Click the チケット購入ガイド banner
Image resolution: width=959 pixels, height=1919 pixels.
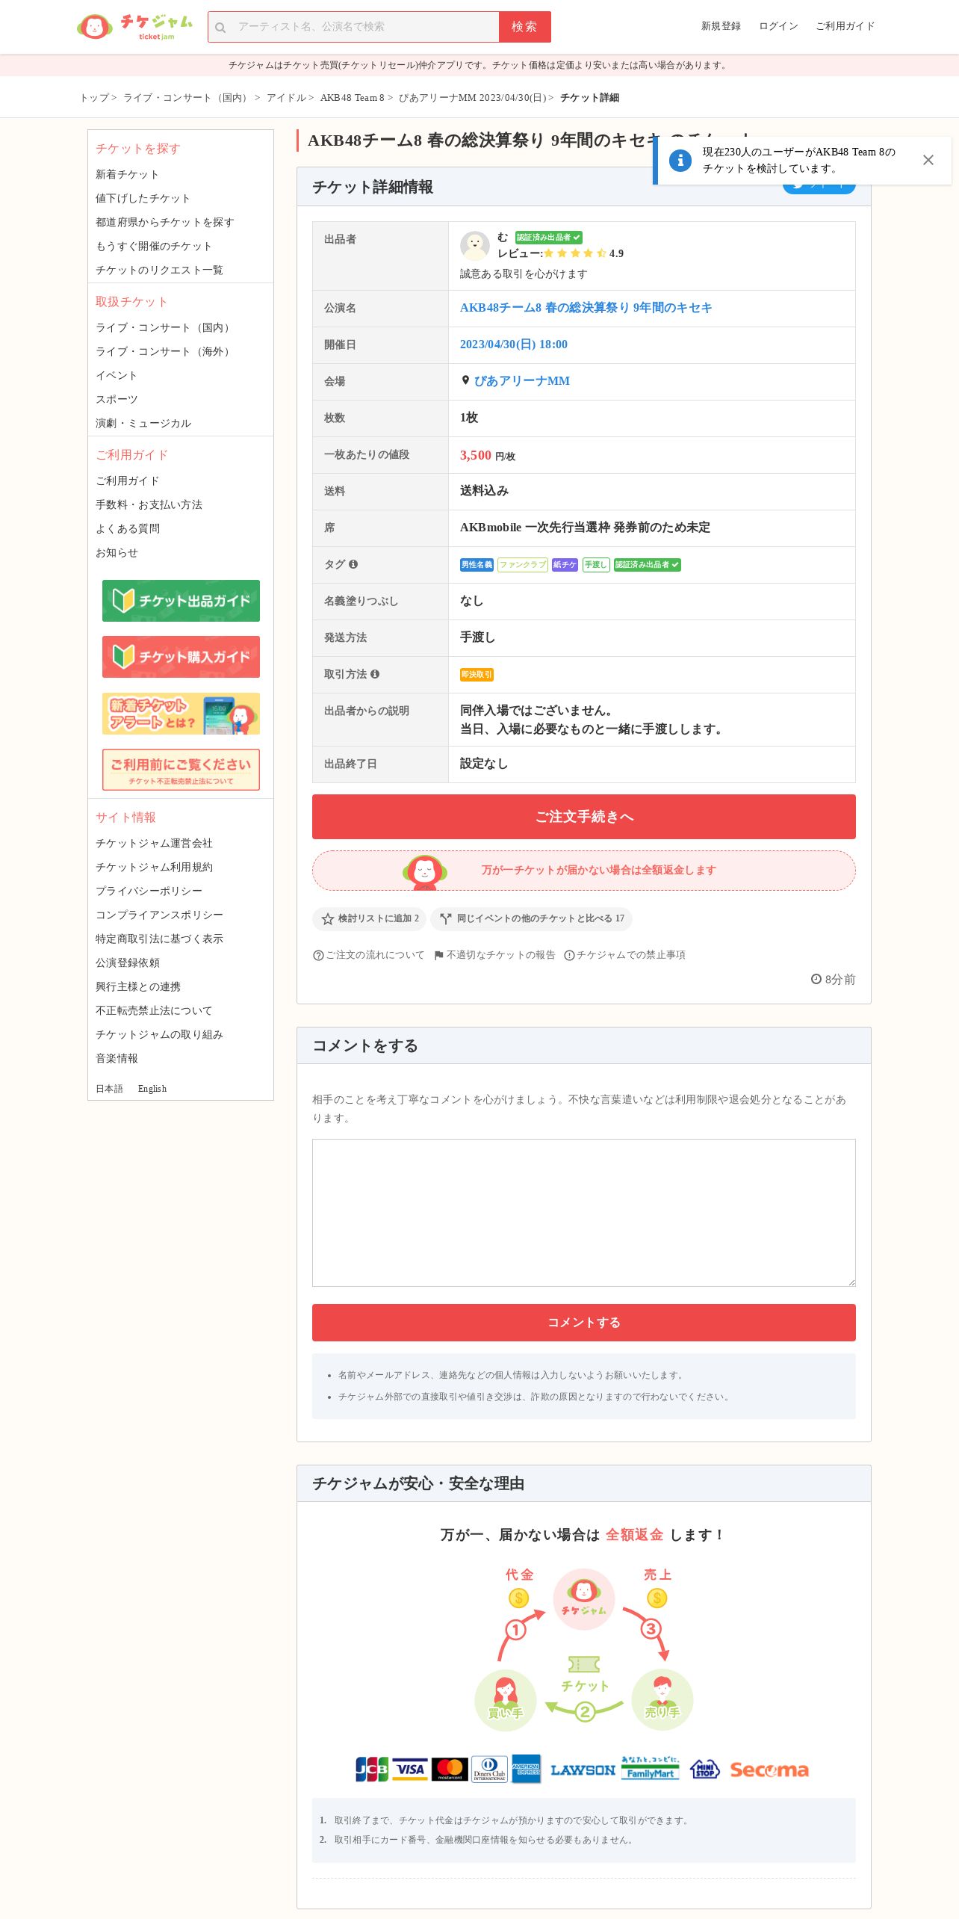pyautogui.click(x=181, y=657)
